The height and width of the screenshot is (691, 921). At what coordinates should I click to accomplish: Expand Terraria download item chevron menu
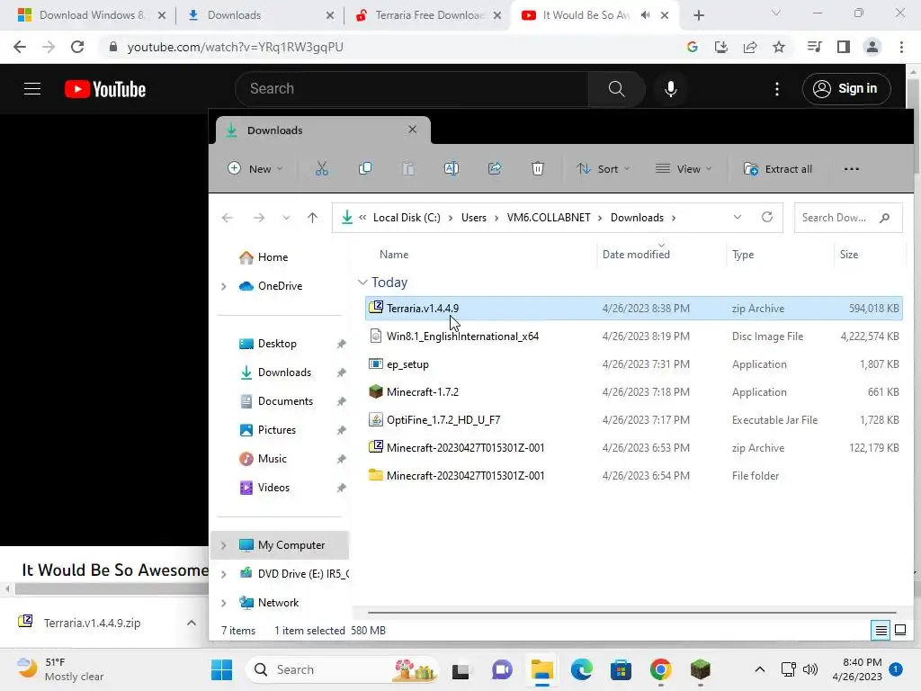pyautogui.click(x=191, y=623)
